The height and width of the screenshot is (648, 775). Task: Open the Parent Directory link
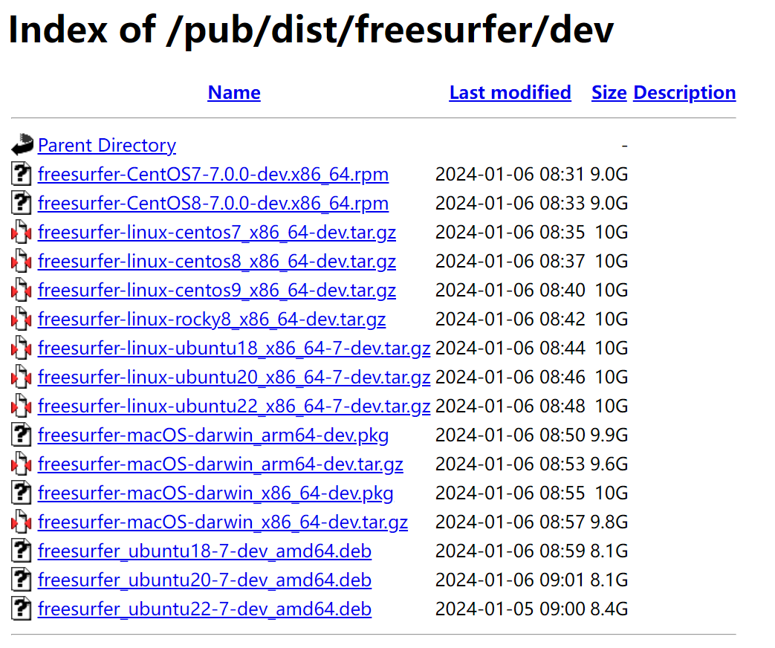(107, 146)
